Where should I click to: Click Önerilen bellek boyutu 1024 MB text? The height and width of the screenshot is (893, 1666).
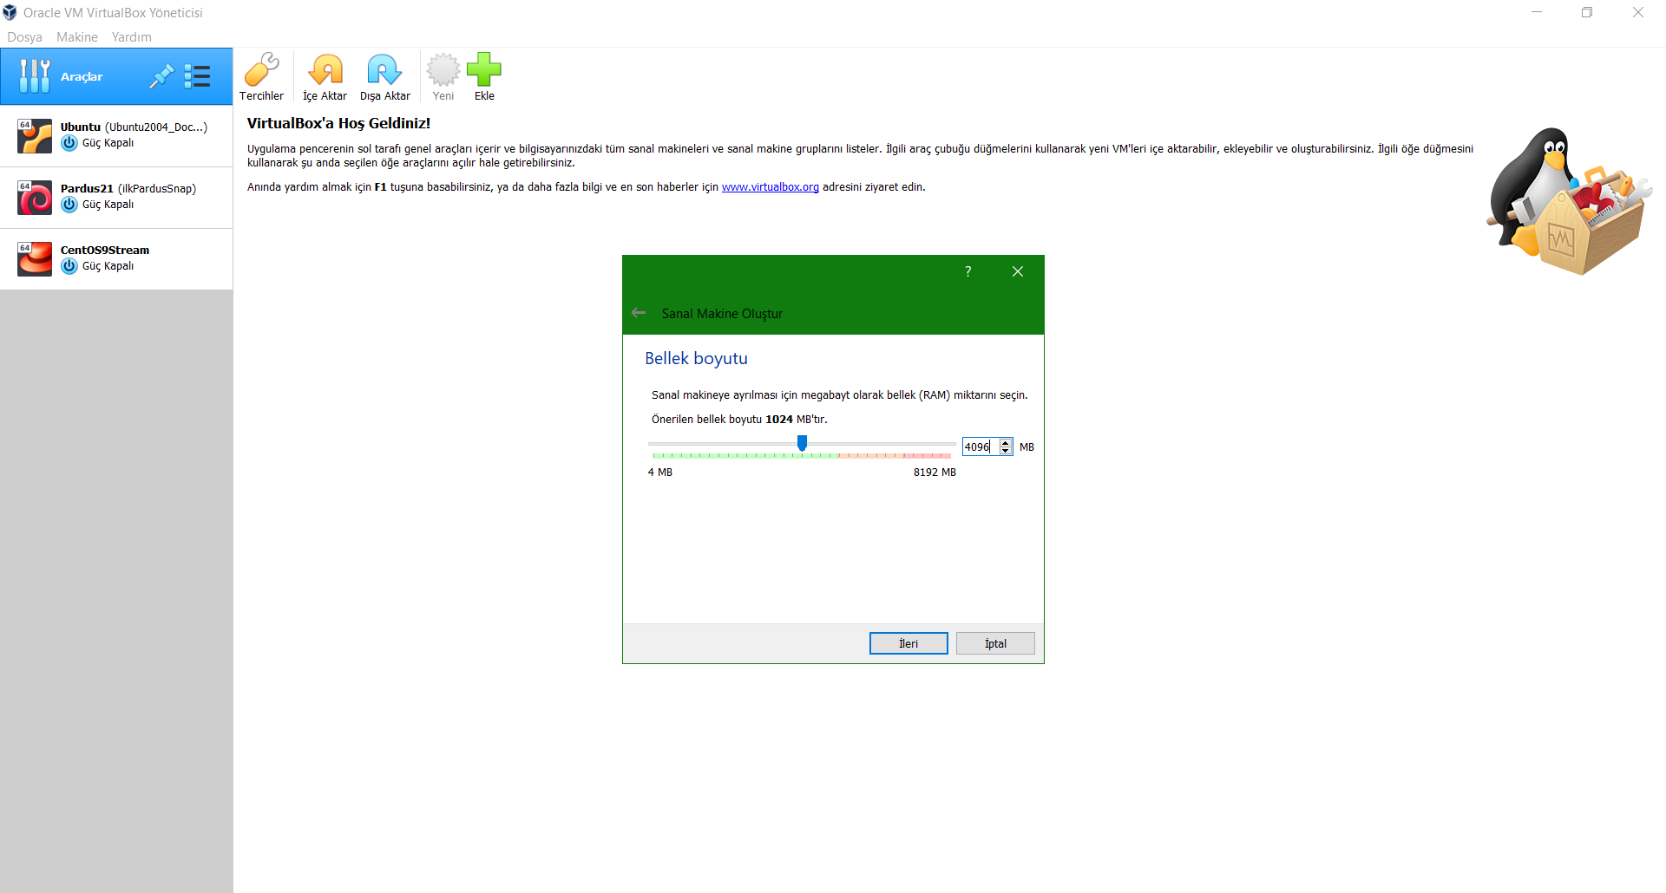(x=739, y=420)
